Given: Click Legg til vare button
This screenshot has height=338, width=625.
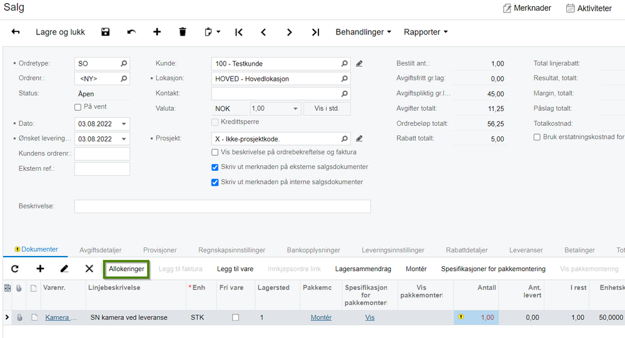Looking at the screenshot, I should [235, 269].
